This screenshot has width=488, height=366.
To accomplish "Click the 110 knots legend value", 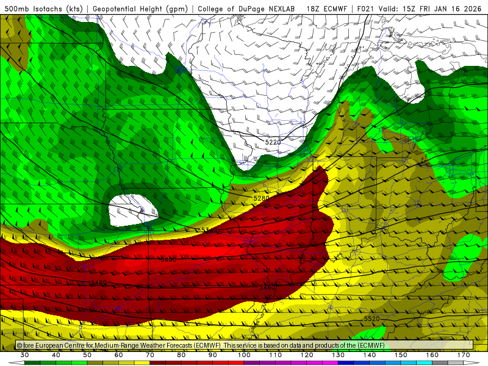I will [x=276, y=355].
